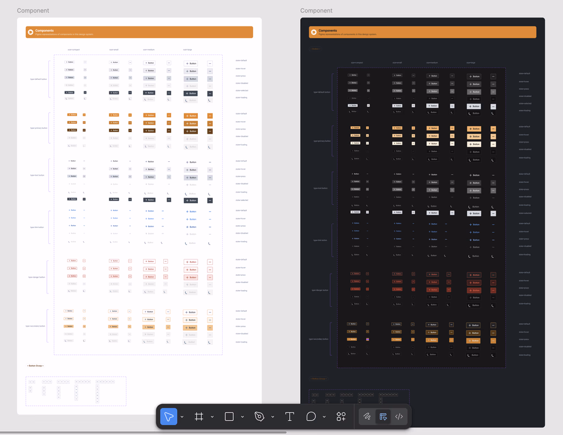
Task: Select the right dark frame title "Component"
Action: tap(316, 10)
